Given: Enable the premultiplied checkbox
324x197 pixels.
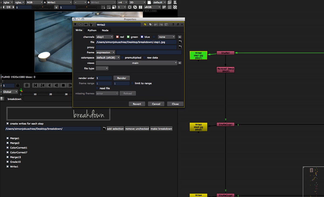Looking at the screenshot, I should click(122, 58).
